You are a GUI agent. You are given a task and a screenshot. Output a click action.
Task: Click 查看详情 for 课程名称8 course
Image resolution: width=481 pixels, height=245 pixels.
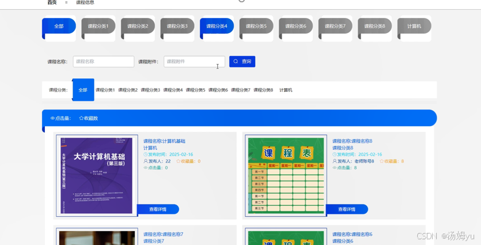pos(347,209)
